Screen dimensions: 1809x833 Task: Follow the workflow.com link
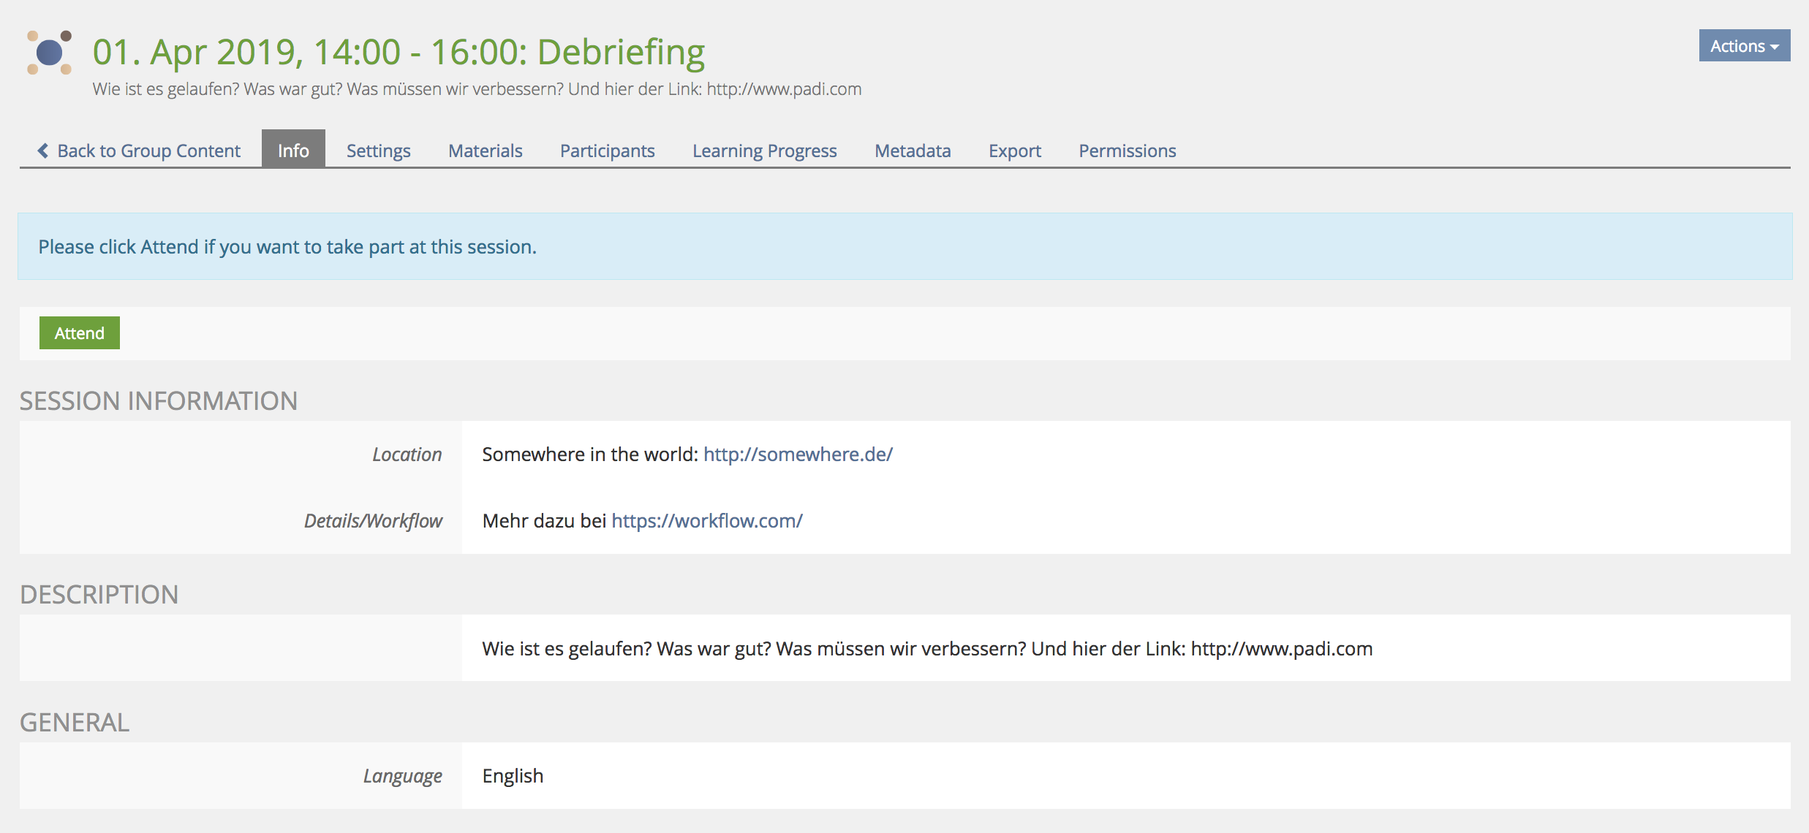706,521
